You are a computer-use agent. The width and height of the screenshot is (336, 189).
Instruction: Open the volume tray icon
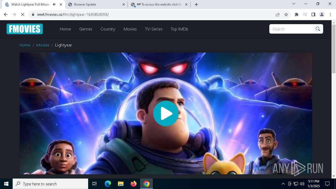pyautogui.click(x=302, y=184)
